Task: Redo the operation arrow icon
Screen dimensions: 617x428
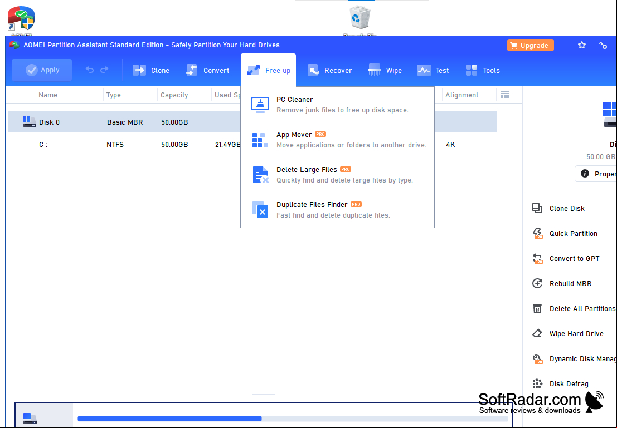Action: (104, 70)
